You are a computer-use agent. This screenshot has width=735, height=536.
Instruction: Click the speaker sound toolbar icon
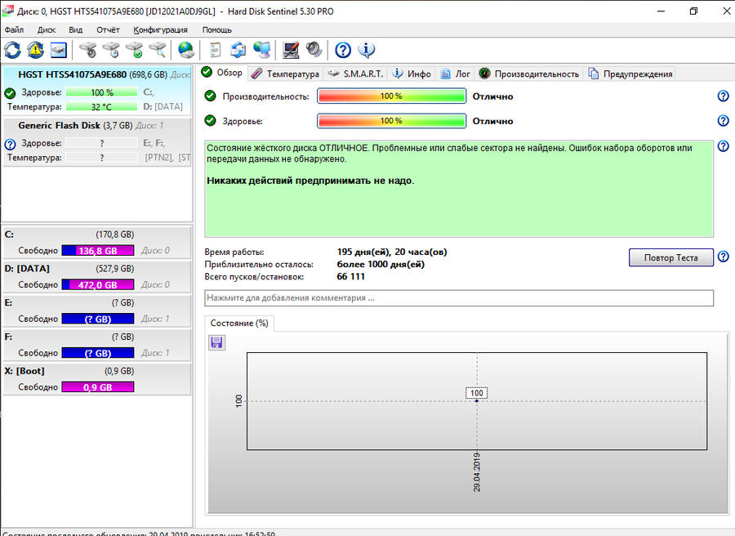coord(314,50)
